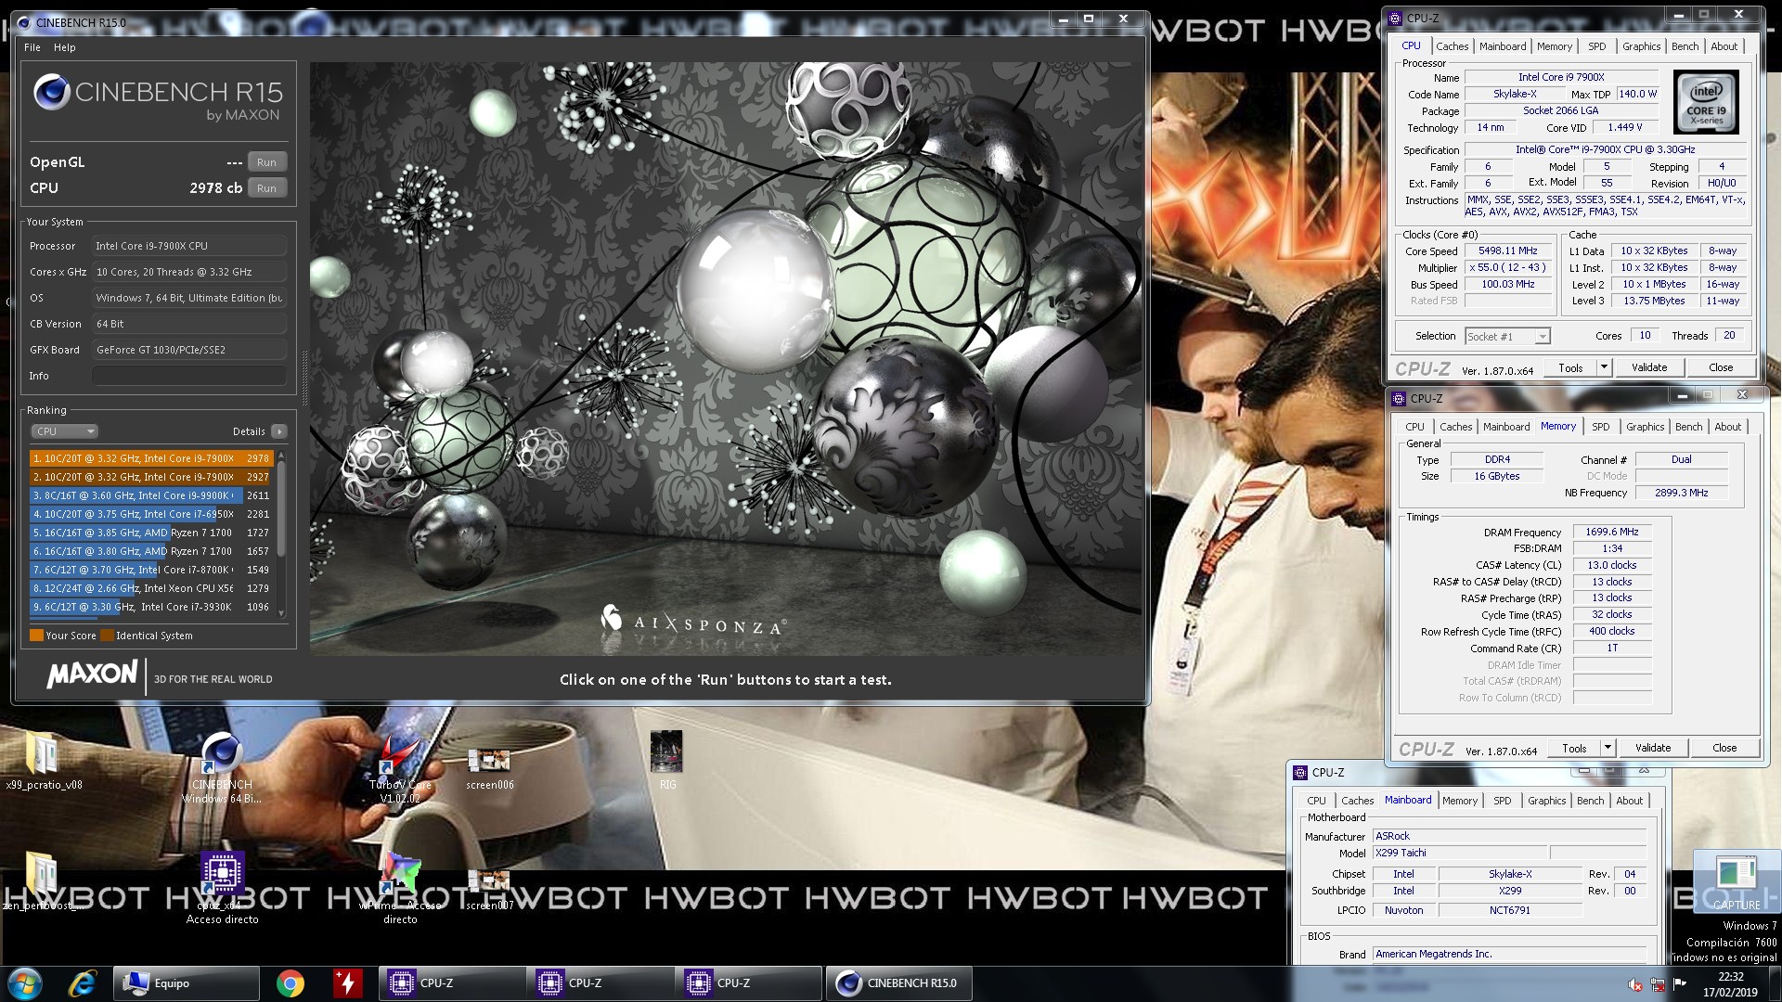The height and width of the screenshot is (1002, 1782).
Task: Select the Intel Xeon CPU X5 ranking row
Action: click(150, 588)
